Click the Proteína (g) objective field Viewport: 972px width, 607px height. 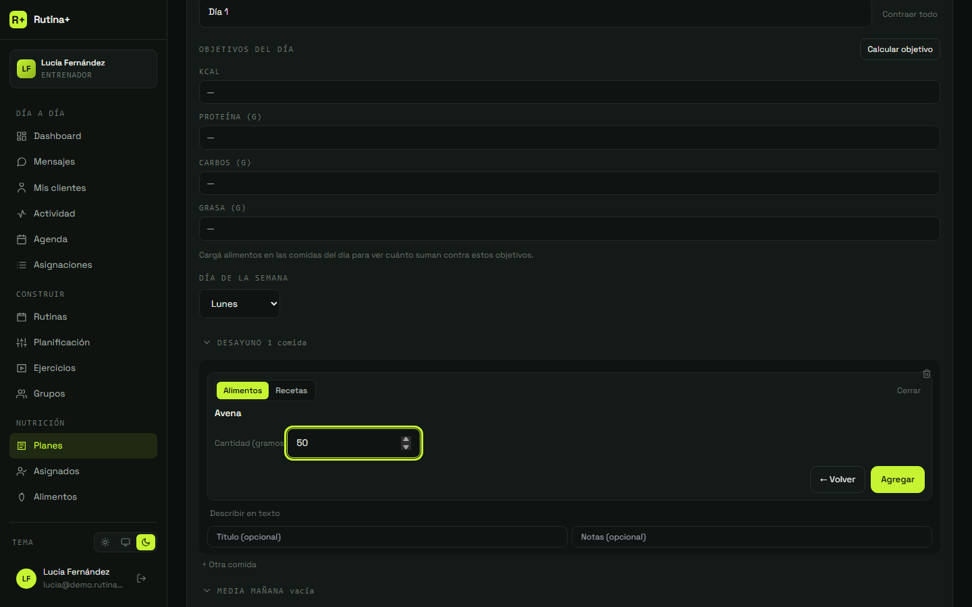570,138
